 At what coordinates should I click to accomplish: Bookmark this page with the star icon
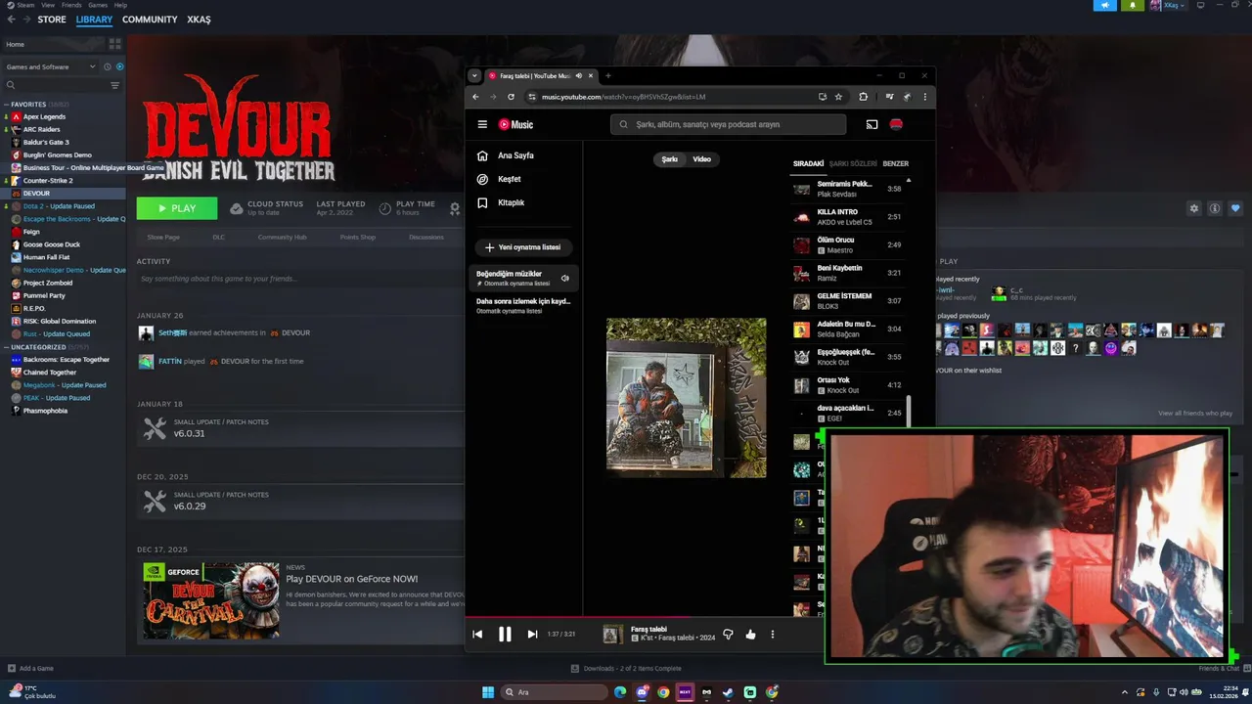[x=838, y=97]
